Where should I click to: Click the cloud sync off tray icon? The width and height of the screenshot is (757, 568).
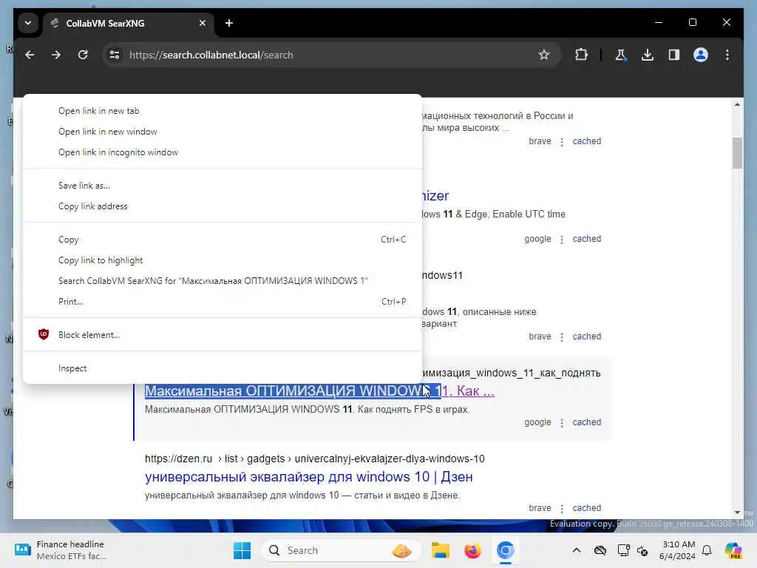point(600,550)
